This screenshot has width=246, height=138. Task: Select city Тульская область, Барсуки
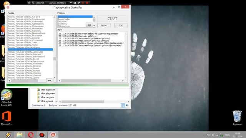pyautogui.click(x=25, y=54)
